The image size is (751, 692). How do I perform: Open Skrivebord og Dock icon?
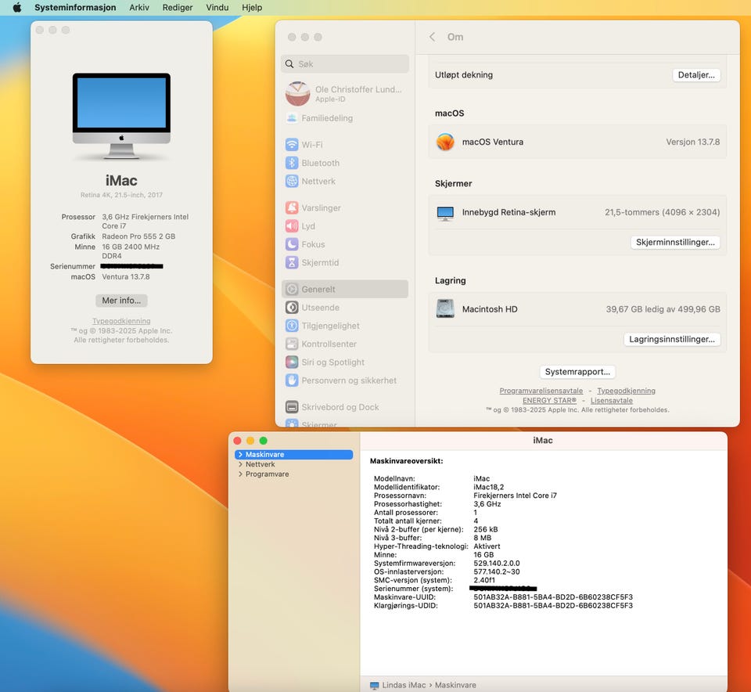pyautogui.click(x=292, y=407)
